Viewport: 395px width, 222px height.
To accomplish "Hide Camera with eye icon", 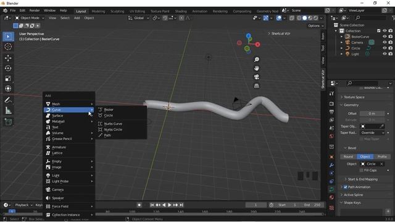I will click(x=385, y=43).
